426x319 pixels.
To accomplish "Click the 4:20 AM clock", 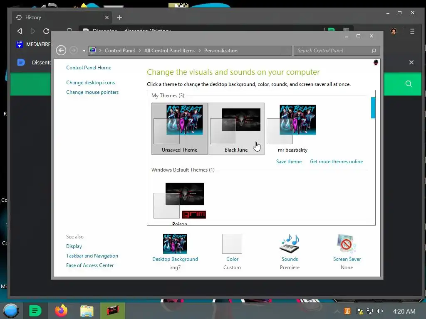I will tap(404, 312).
